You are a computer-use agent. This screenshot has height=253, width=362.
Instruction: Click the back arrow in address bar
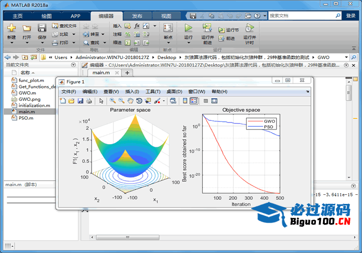point(8,57)
